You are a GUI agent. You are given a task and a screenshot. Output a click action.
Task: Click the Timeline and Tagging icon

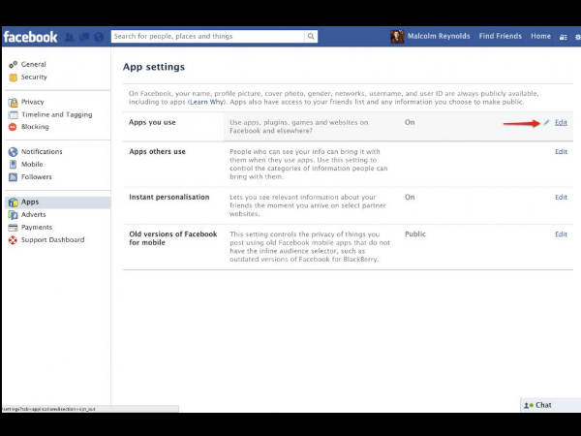click(13, 114)
